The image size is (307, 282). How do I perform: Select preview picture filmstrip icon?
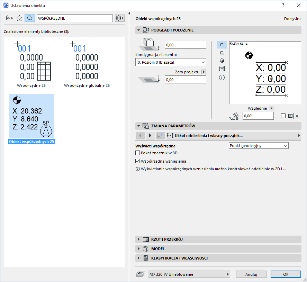click(222, 69)
